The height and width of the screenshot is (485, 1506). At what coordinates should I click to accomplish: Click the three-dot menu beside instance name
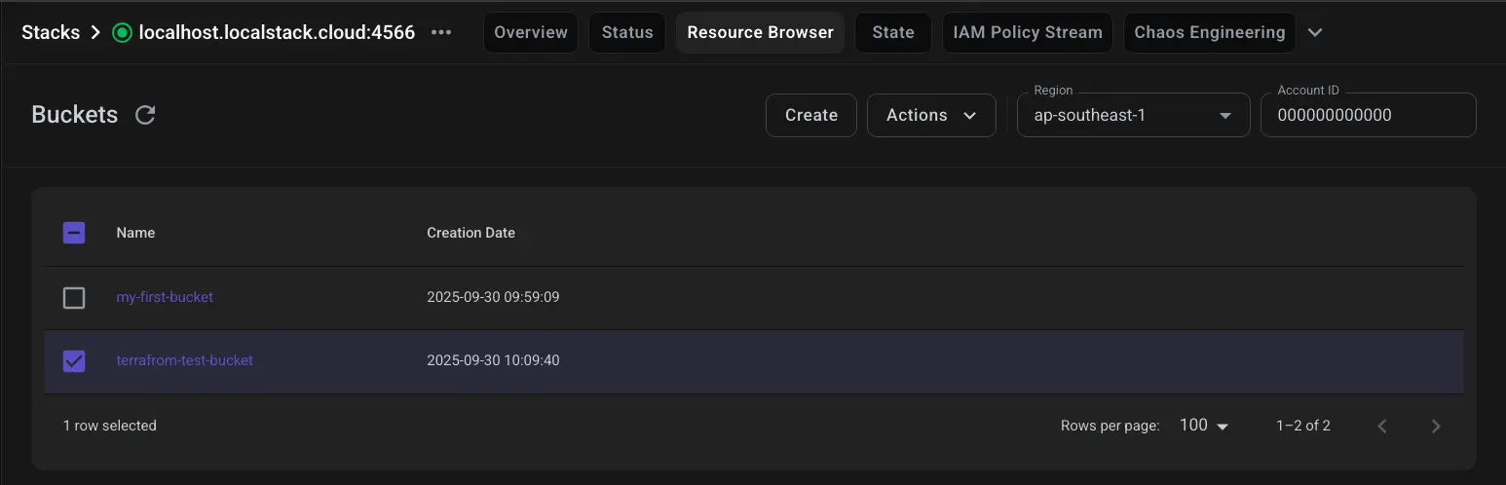click(441, 32)
